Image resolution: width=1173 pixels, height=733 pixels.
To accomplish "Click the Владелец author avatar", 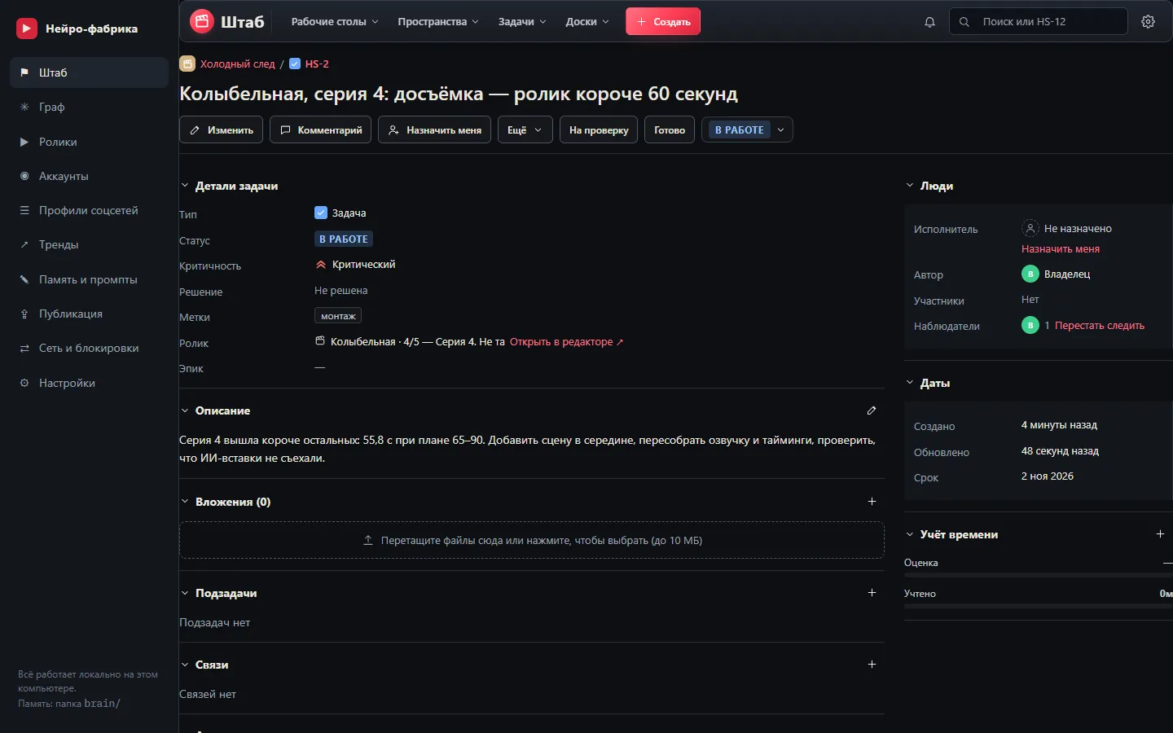I will (x=1030, y=274).
